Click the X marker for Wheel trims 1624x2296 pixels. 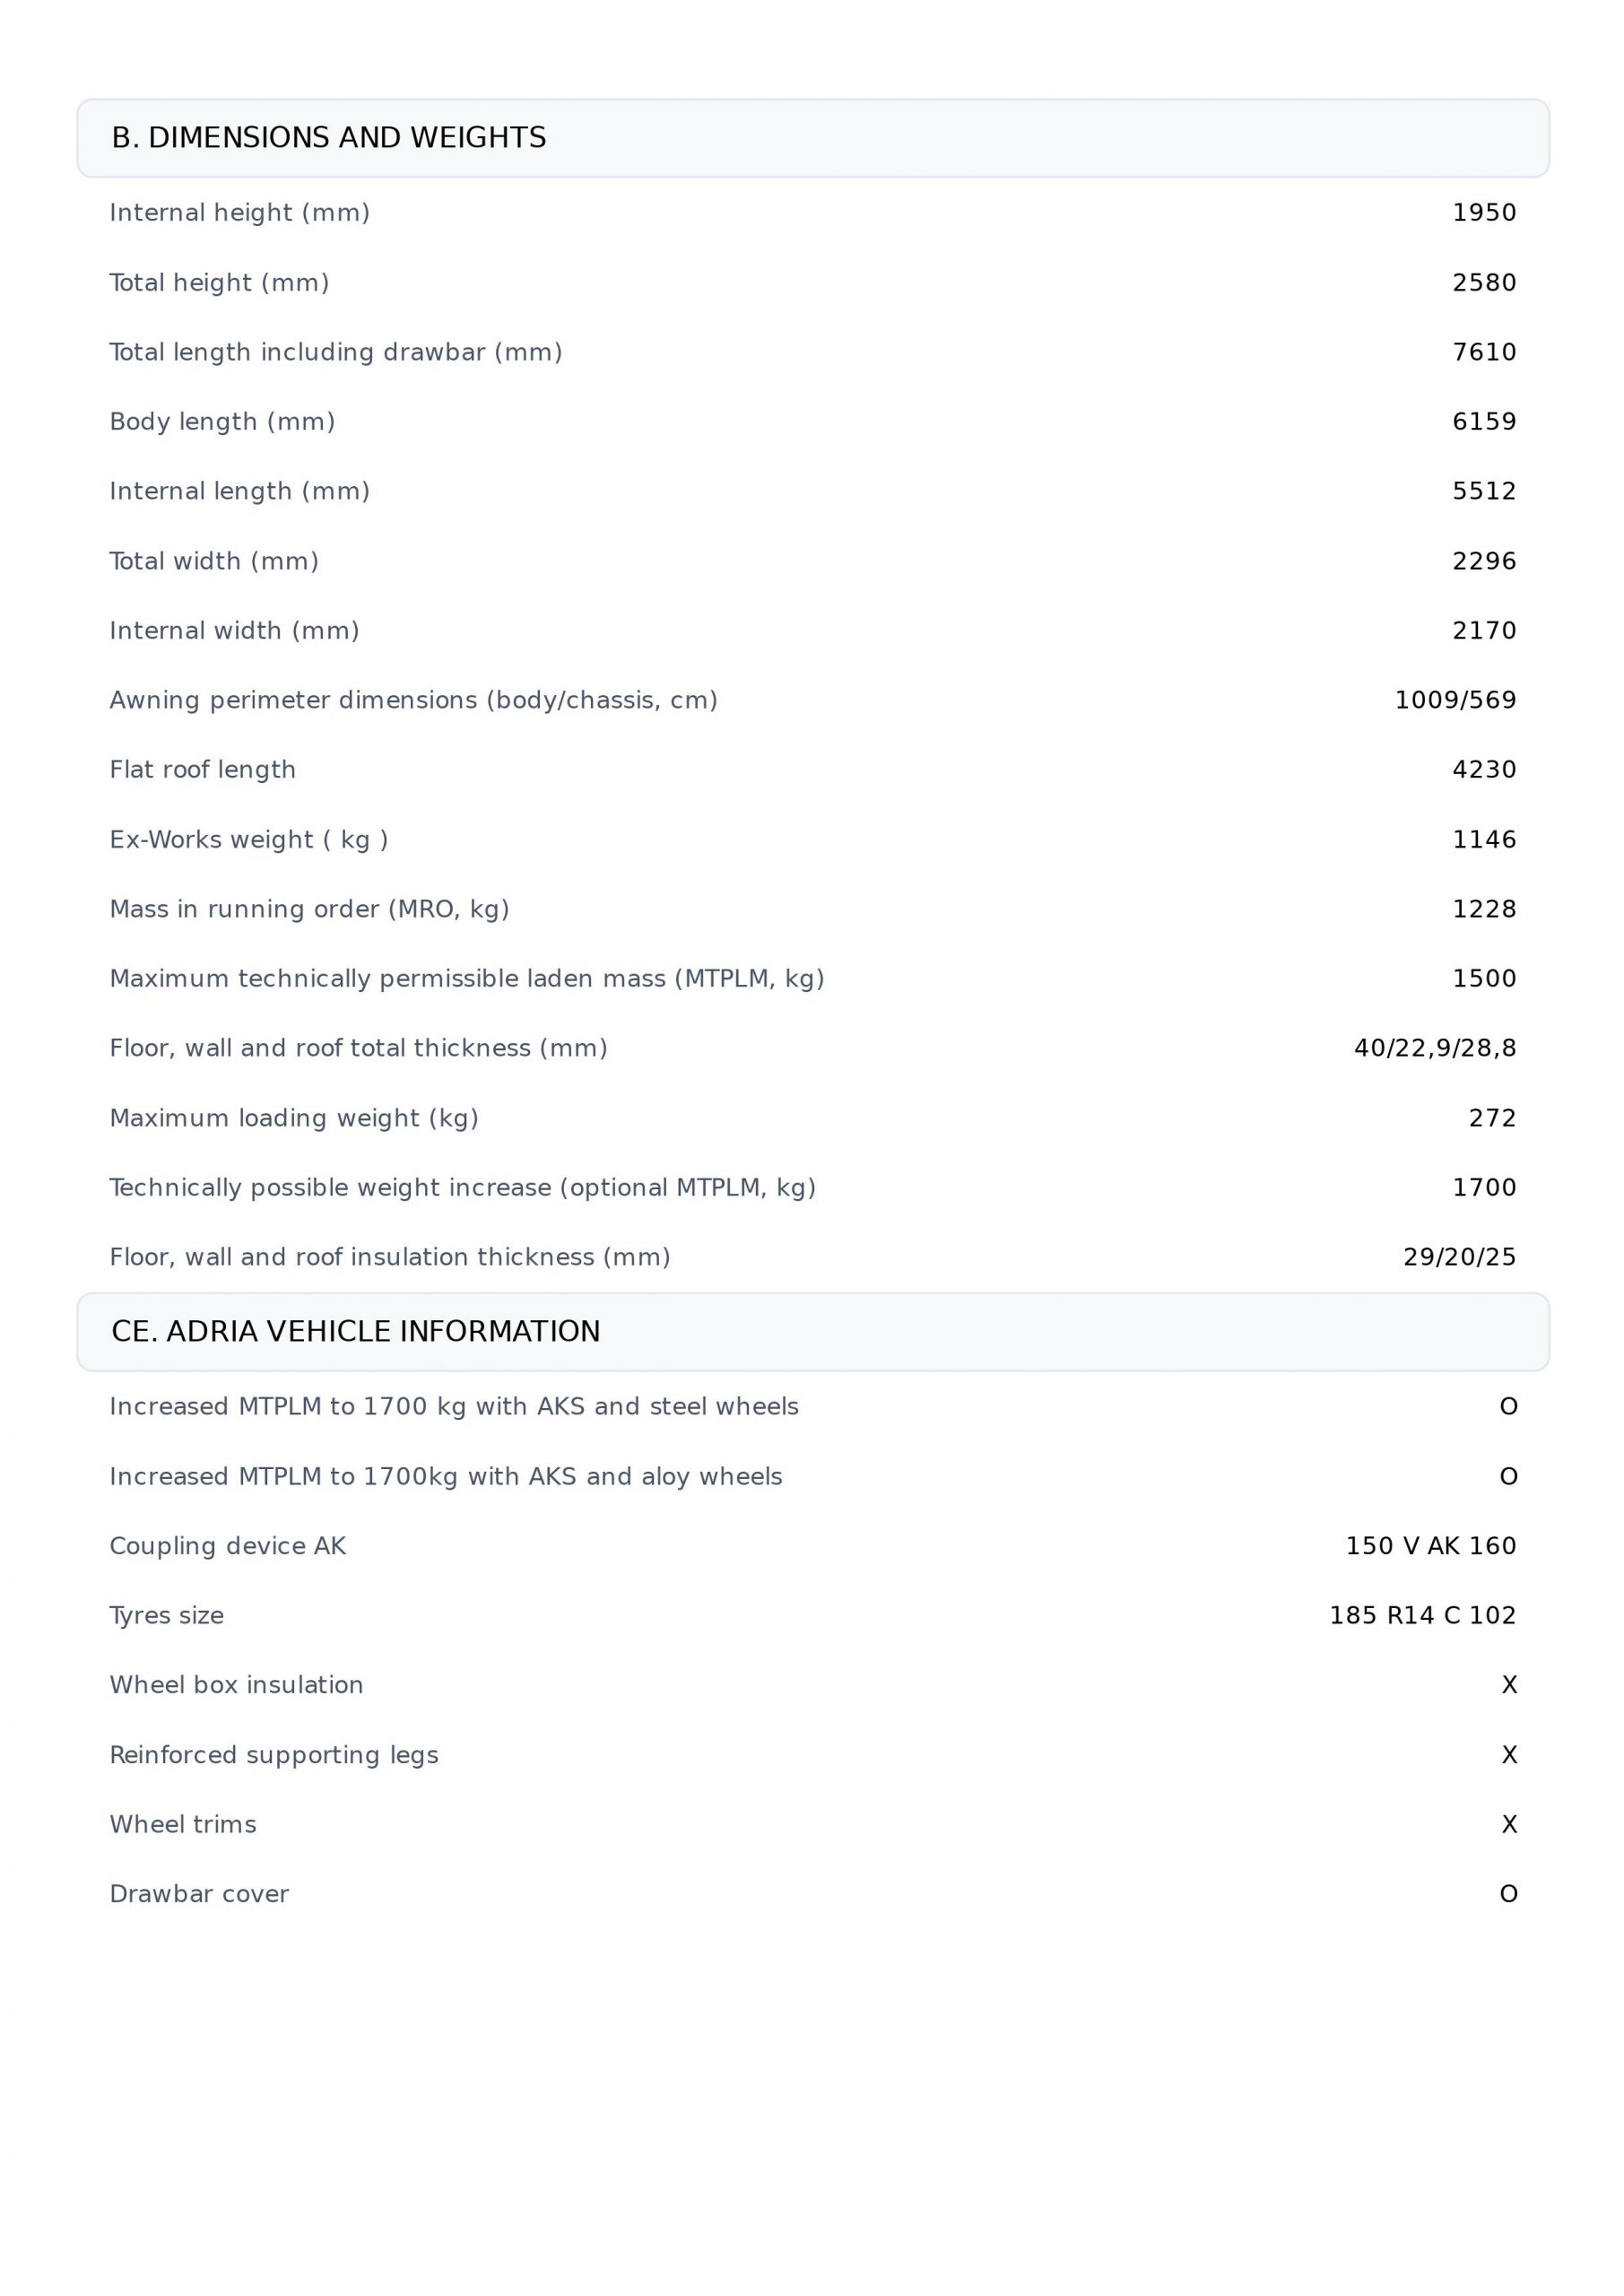point(1510,1825)
